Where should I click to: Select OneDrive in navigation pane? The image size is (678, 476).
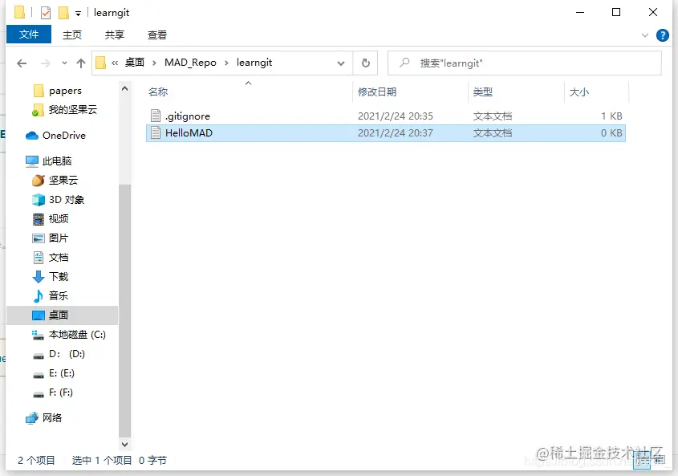pyautogui.click(x=64, y=136)
